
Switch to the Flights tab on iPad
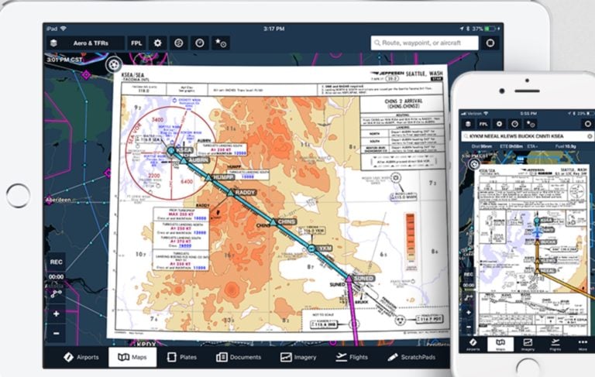point(352,357)
